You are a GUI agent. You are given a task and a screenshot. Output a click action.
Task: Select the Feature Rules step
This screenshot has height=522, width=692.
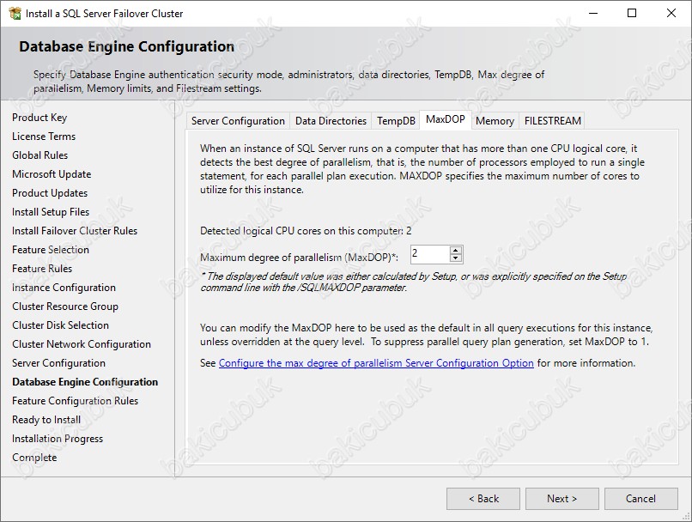click(42, 269)
